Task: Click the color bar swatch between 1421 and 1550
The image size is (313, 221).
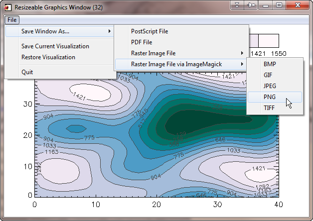Action: pyautogui.click(x=268, y=41)
